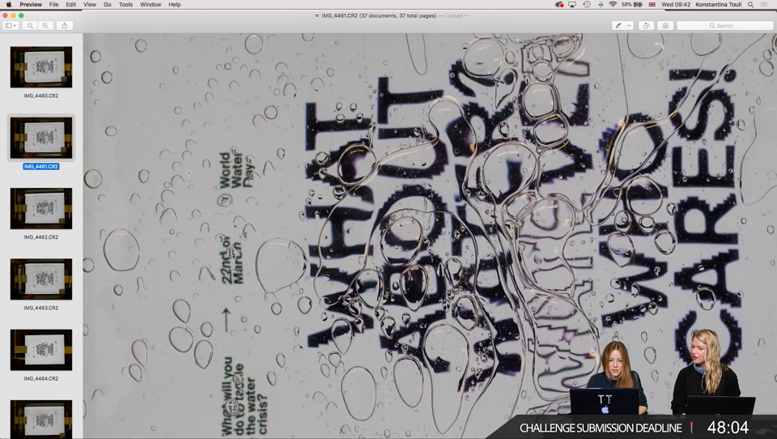Image resolution: width=777 pixels, height=439 pixels.
Task: Open the Wi-Fi status menu
Action: point(613,5)
